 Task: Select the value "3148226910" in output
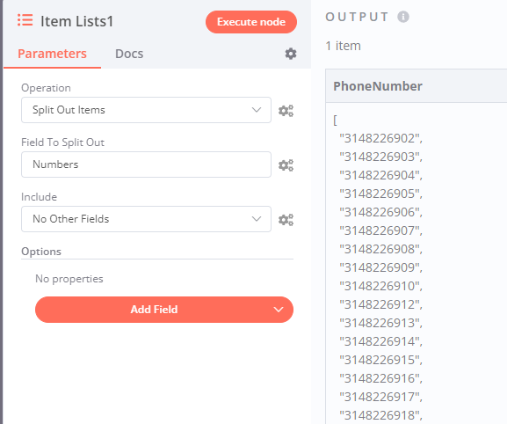click(380, 286)
